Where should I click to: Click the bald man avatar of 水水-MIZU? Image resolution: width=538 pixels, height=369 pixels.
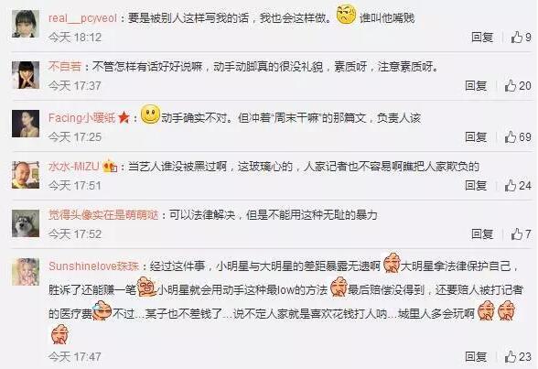pos(26,175)
